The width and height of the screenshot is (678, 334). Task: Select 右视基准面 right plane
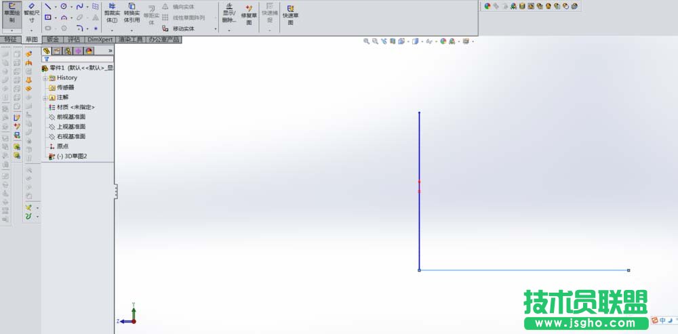(67, 137)
